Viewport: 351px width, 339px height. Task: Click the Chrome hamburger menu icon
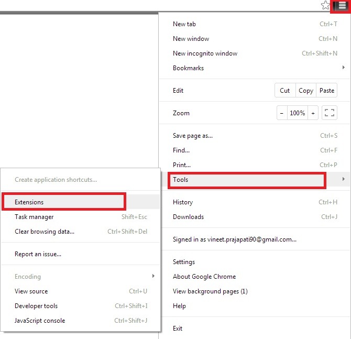[x=342, y=6]
